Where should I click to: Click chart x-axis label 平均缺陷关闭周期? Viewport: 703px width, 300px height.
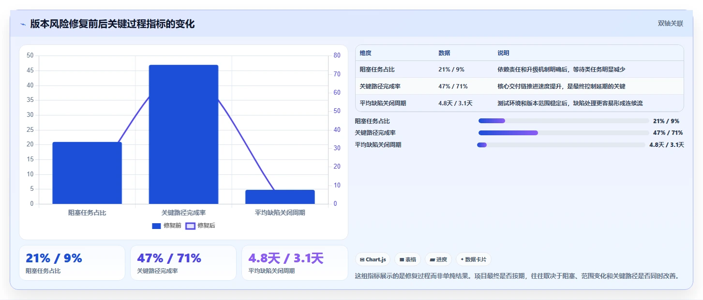(x=280, y=213)
